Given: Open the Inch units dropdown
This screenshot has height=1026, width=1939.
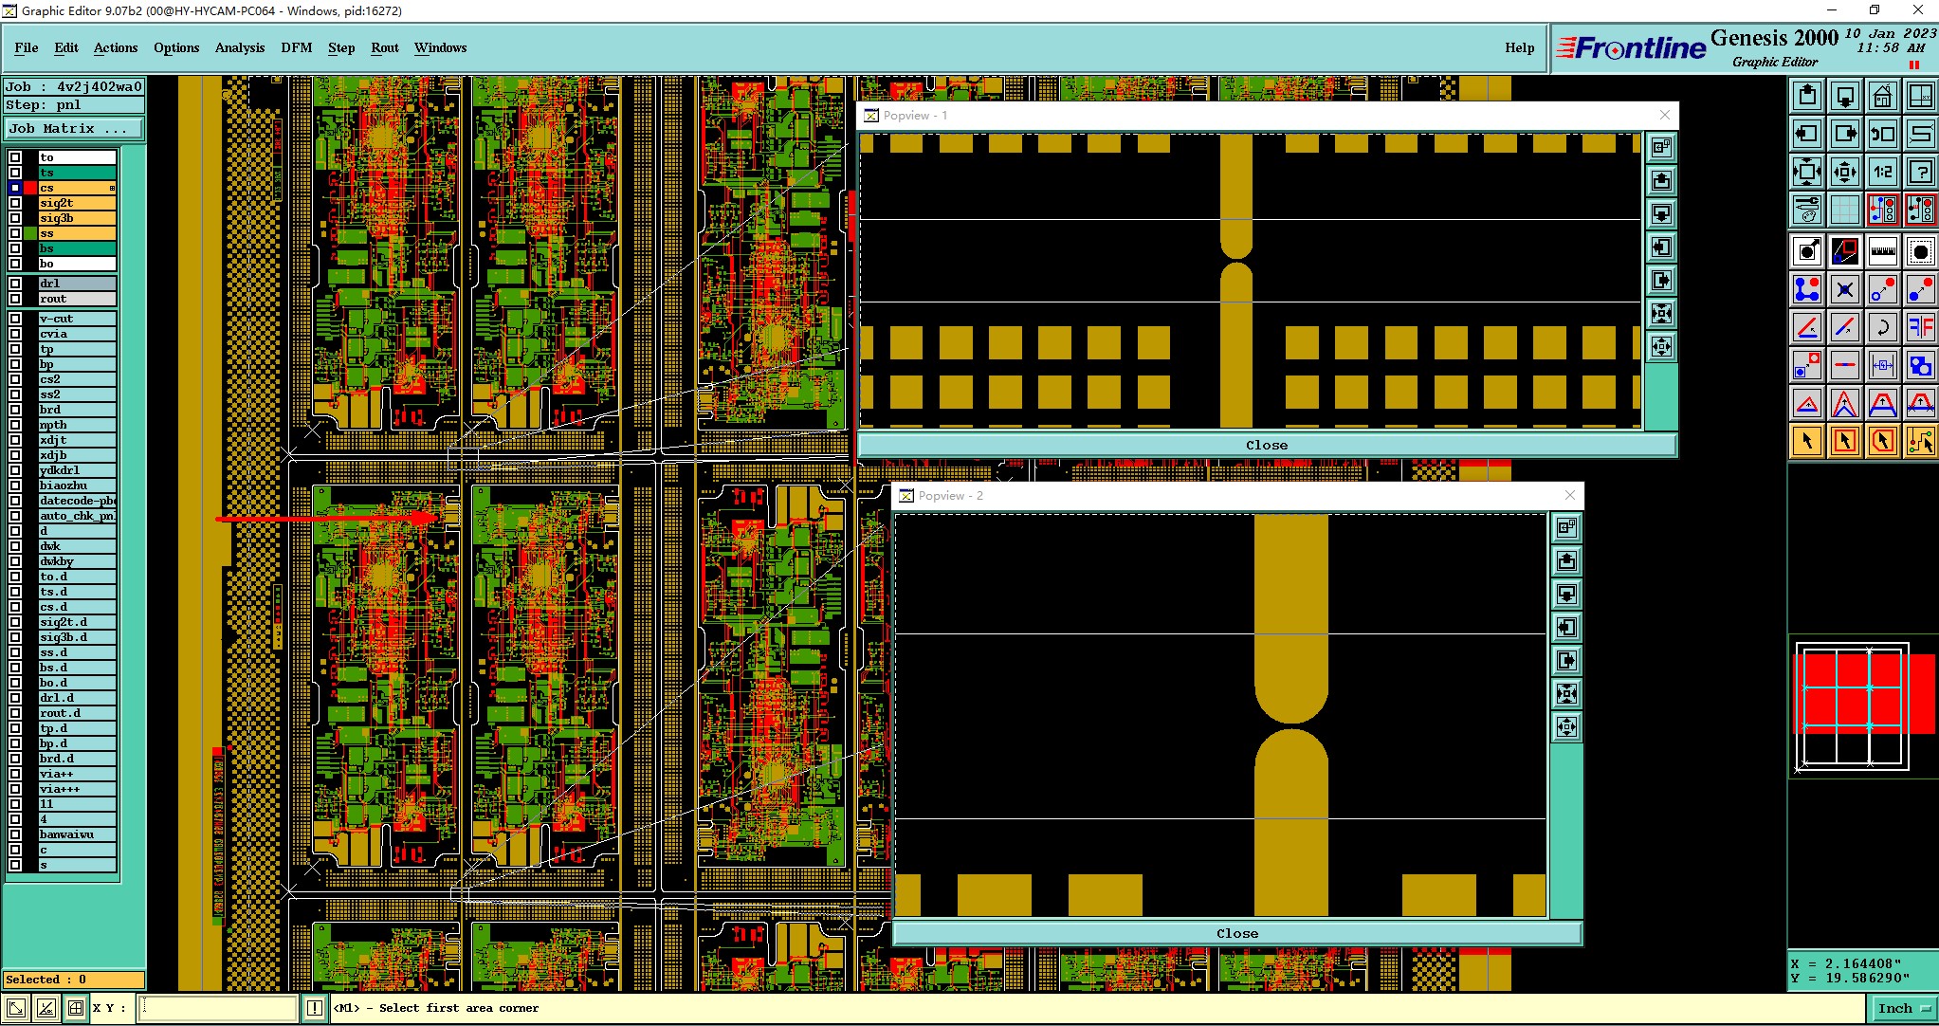Looking at the screenshot, I should [x=1904, y=1008].
